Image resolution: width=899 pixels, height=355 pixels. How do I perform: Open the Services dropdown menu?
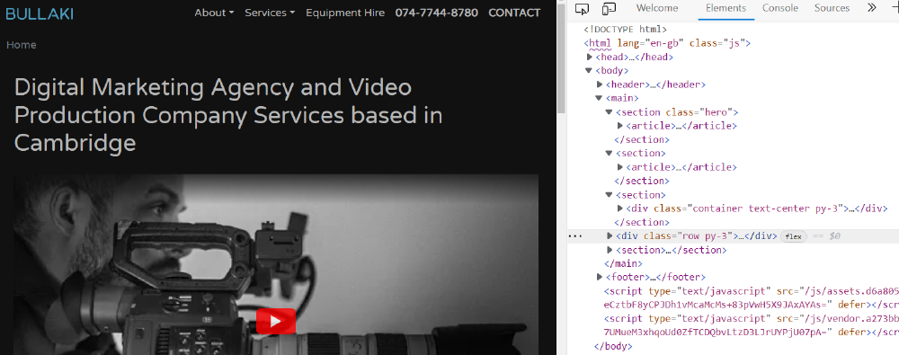pos(270,13)
